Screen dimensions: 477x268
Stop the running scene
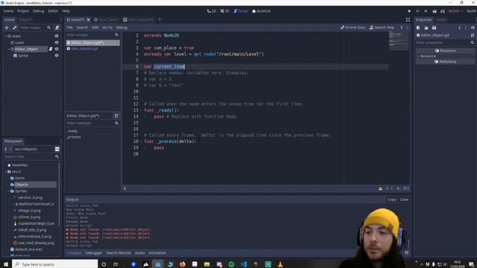426,11
